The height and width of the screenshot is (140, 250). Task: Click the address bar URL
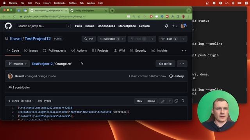55,16
